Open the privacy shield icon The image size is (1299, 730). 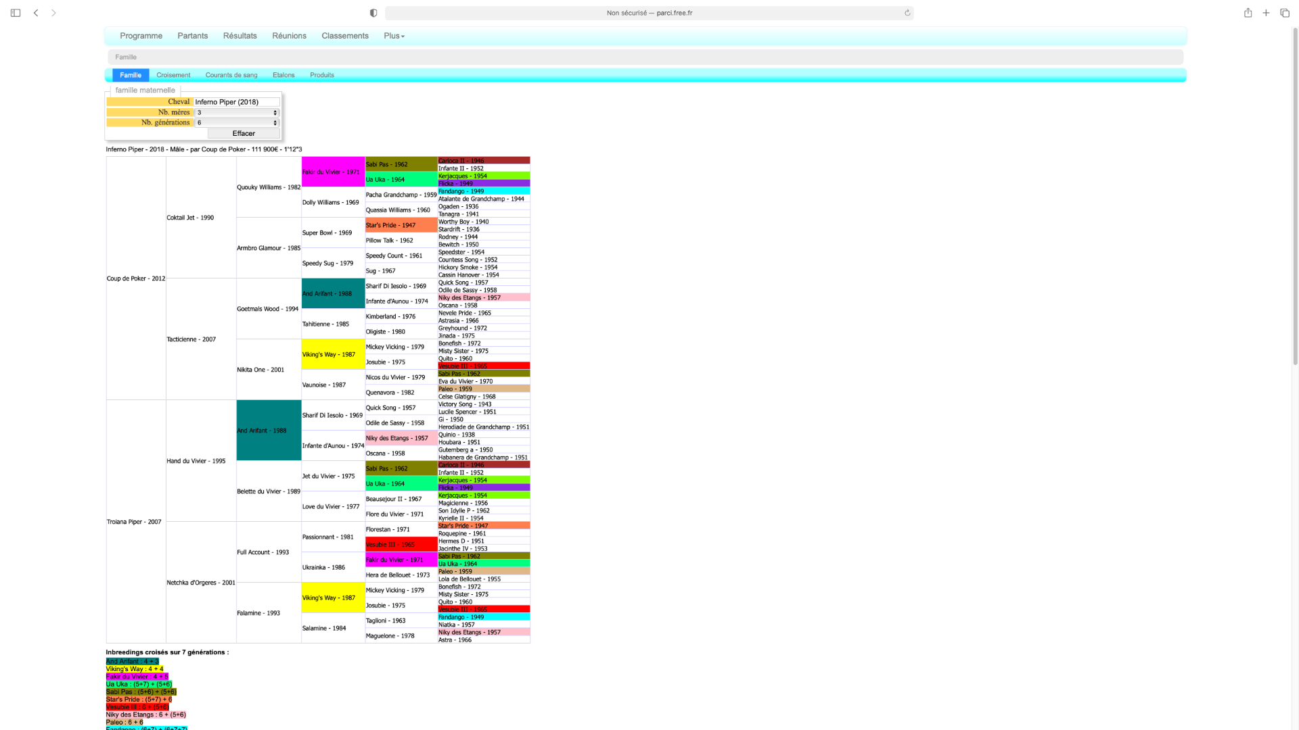[x=373, y=13]
